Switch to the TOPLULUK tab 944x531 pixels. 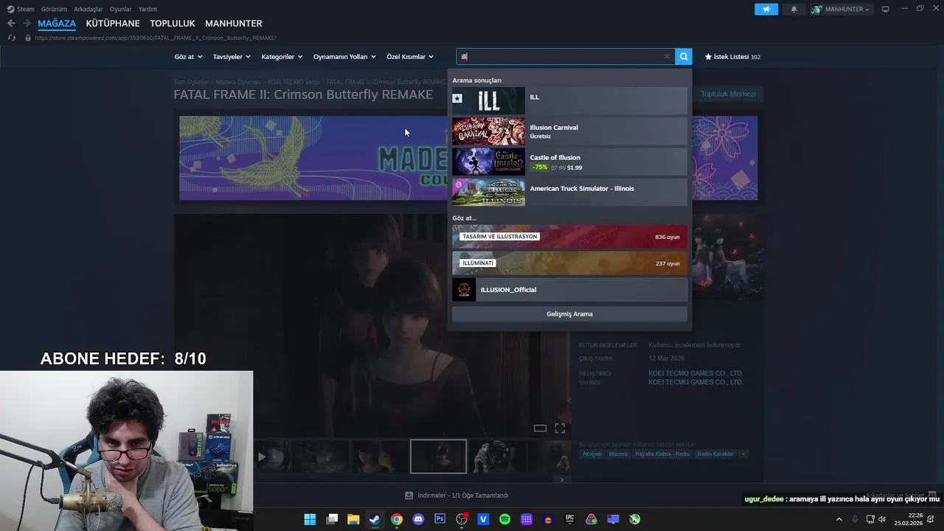tap(173, 24)
